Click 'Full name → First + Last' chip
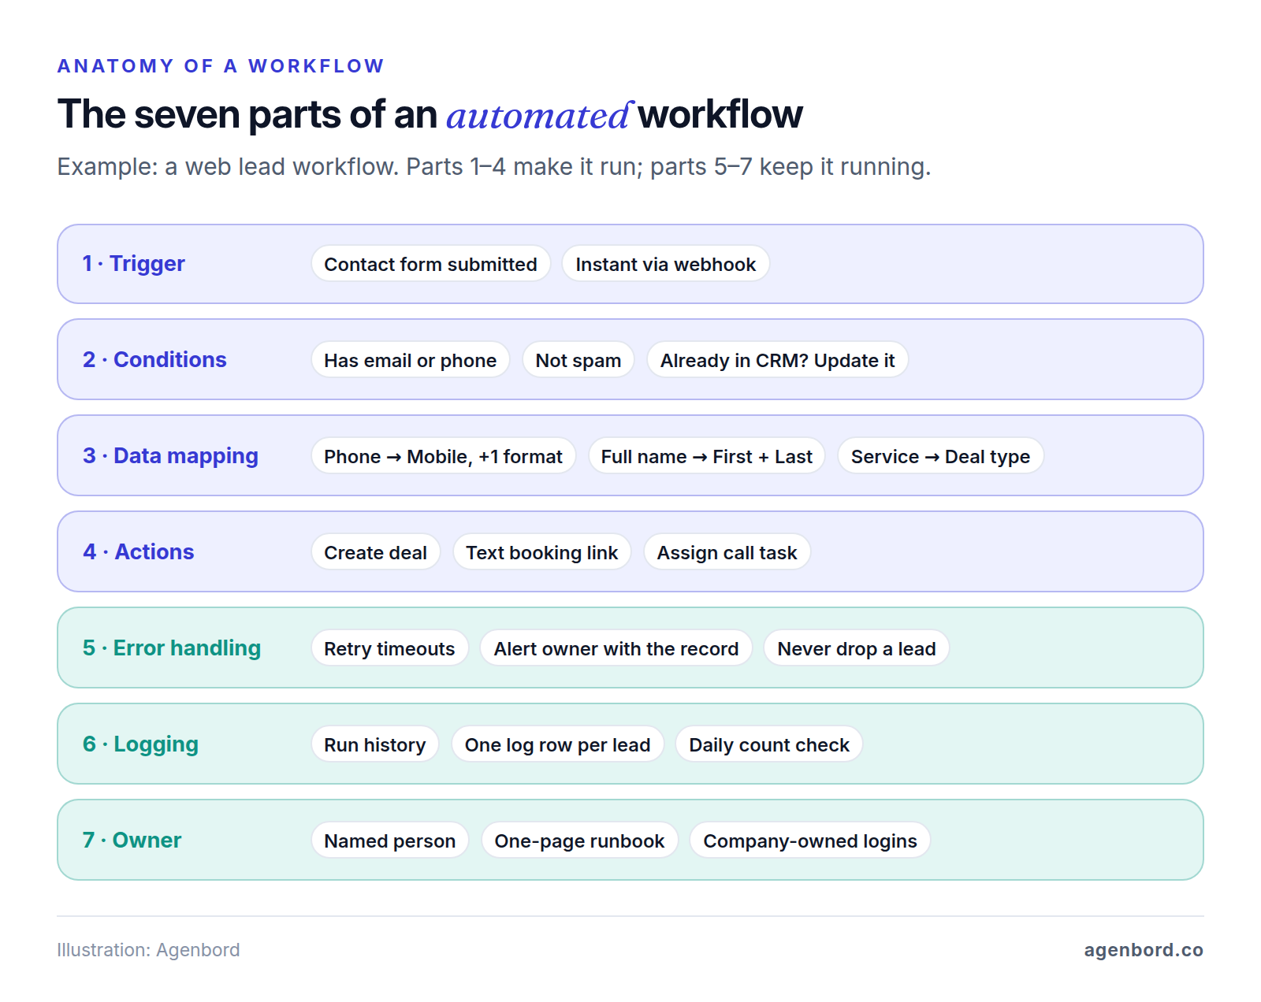 pos(706,456)
